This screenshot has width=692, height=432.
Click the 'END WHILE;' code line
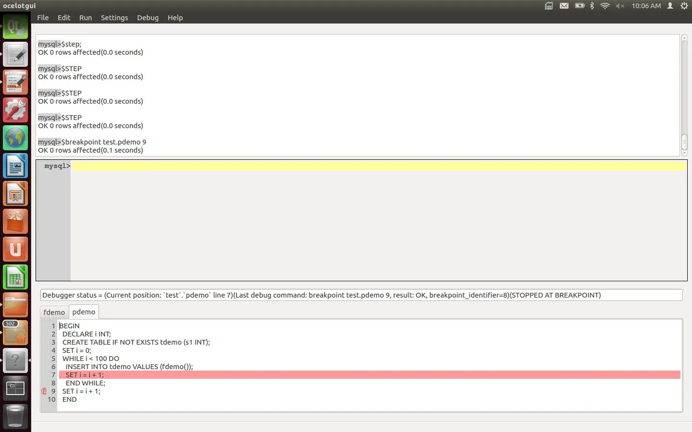85,383
